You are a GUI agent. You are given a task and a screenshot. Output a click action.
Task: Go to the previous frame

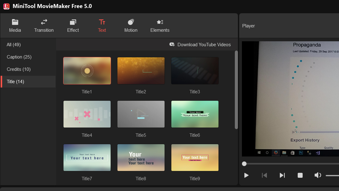[264, 175]
